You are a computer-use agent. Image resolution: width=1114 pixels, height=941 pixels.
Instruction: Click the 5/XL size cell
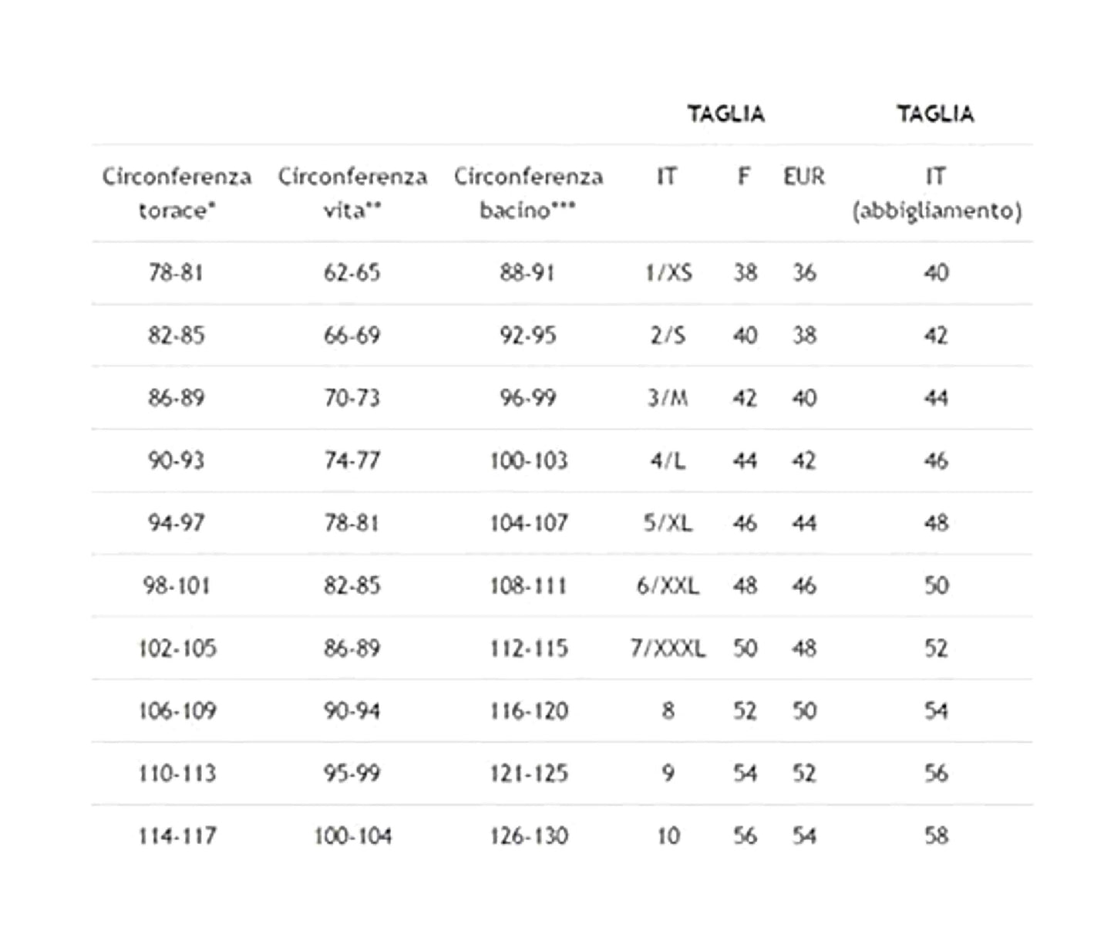(668, 523)
